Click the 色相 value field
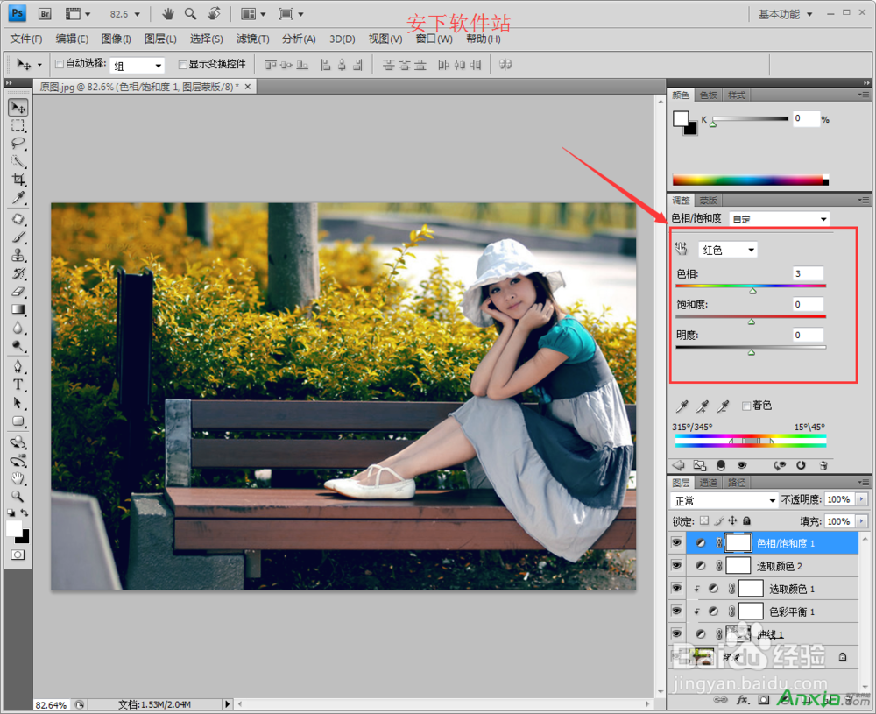The width and height of the screenshot is (876, 714). (x=808, y=273)
